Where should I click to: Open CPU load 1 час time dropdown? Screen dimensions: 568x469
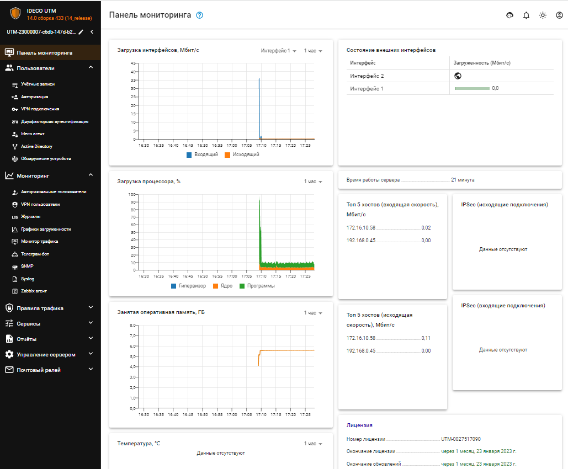(x=312, y=182)
